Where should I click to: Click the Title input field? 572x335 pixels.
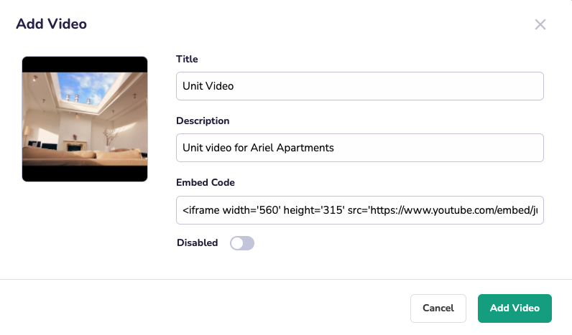[360, 86]
